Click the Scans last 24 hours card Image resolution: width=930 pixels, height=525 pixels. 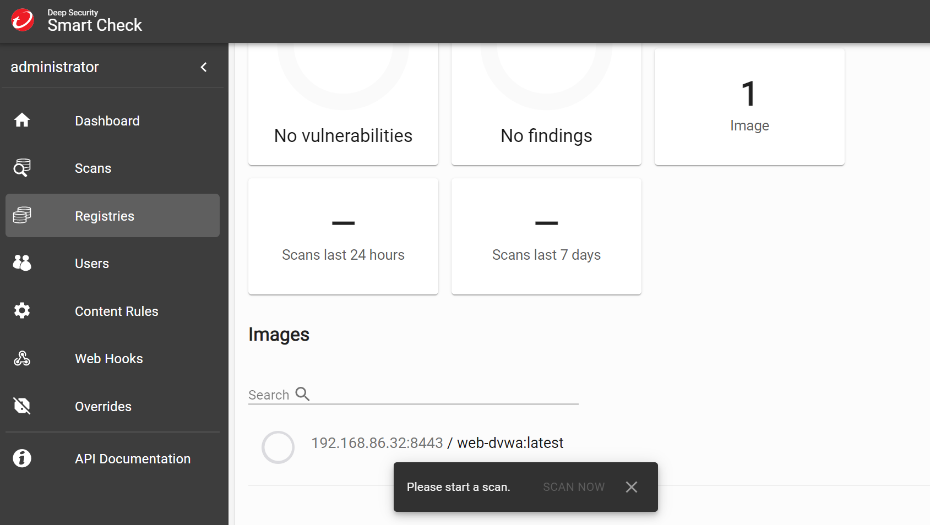pyautogui.click(x=343, y=236)
